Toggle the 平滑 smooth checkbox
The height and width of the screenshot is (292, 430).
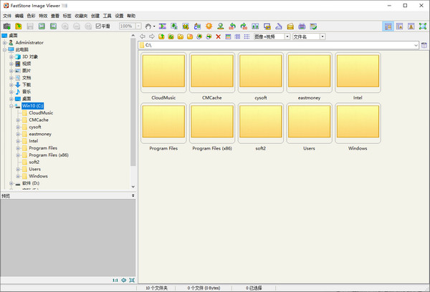coord(99,26)
